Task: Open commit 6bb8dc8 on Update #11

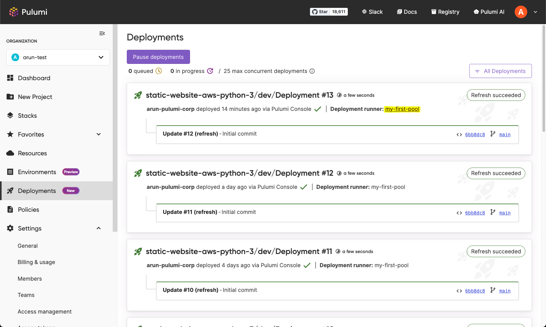Action: click(475, 213)
